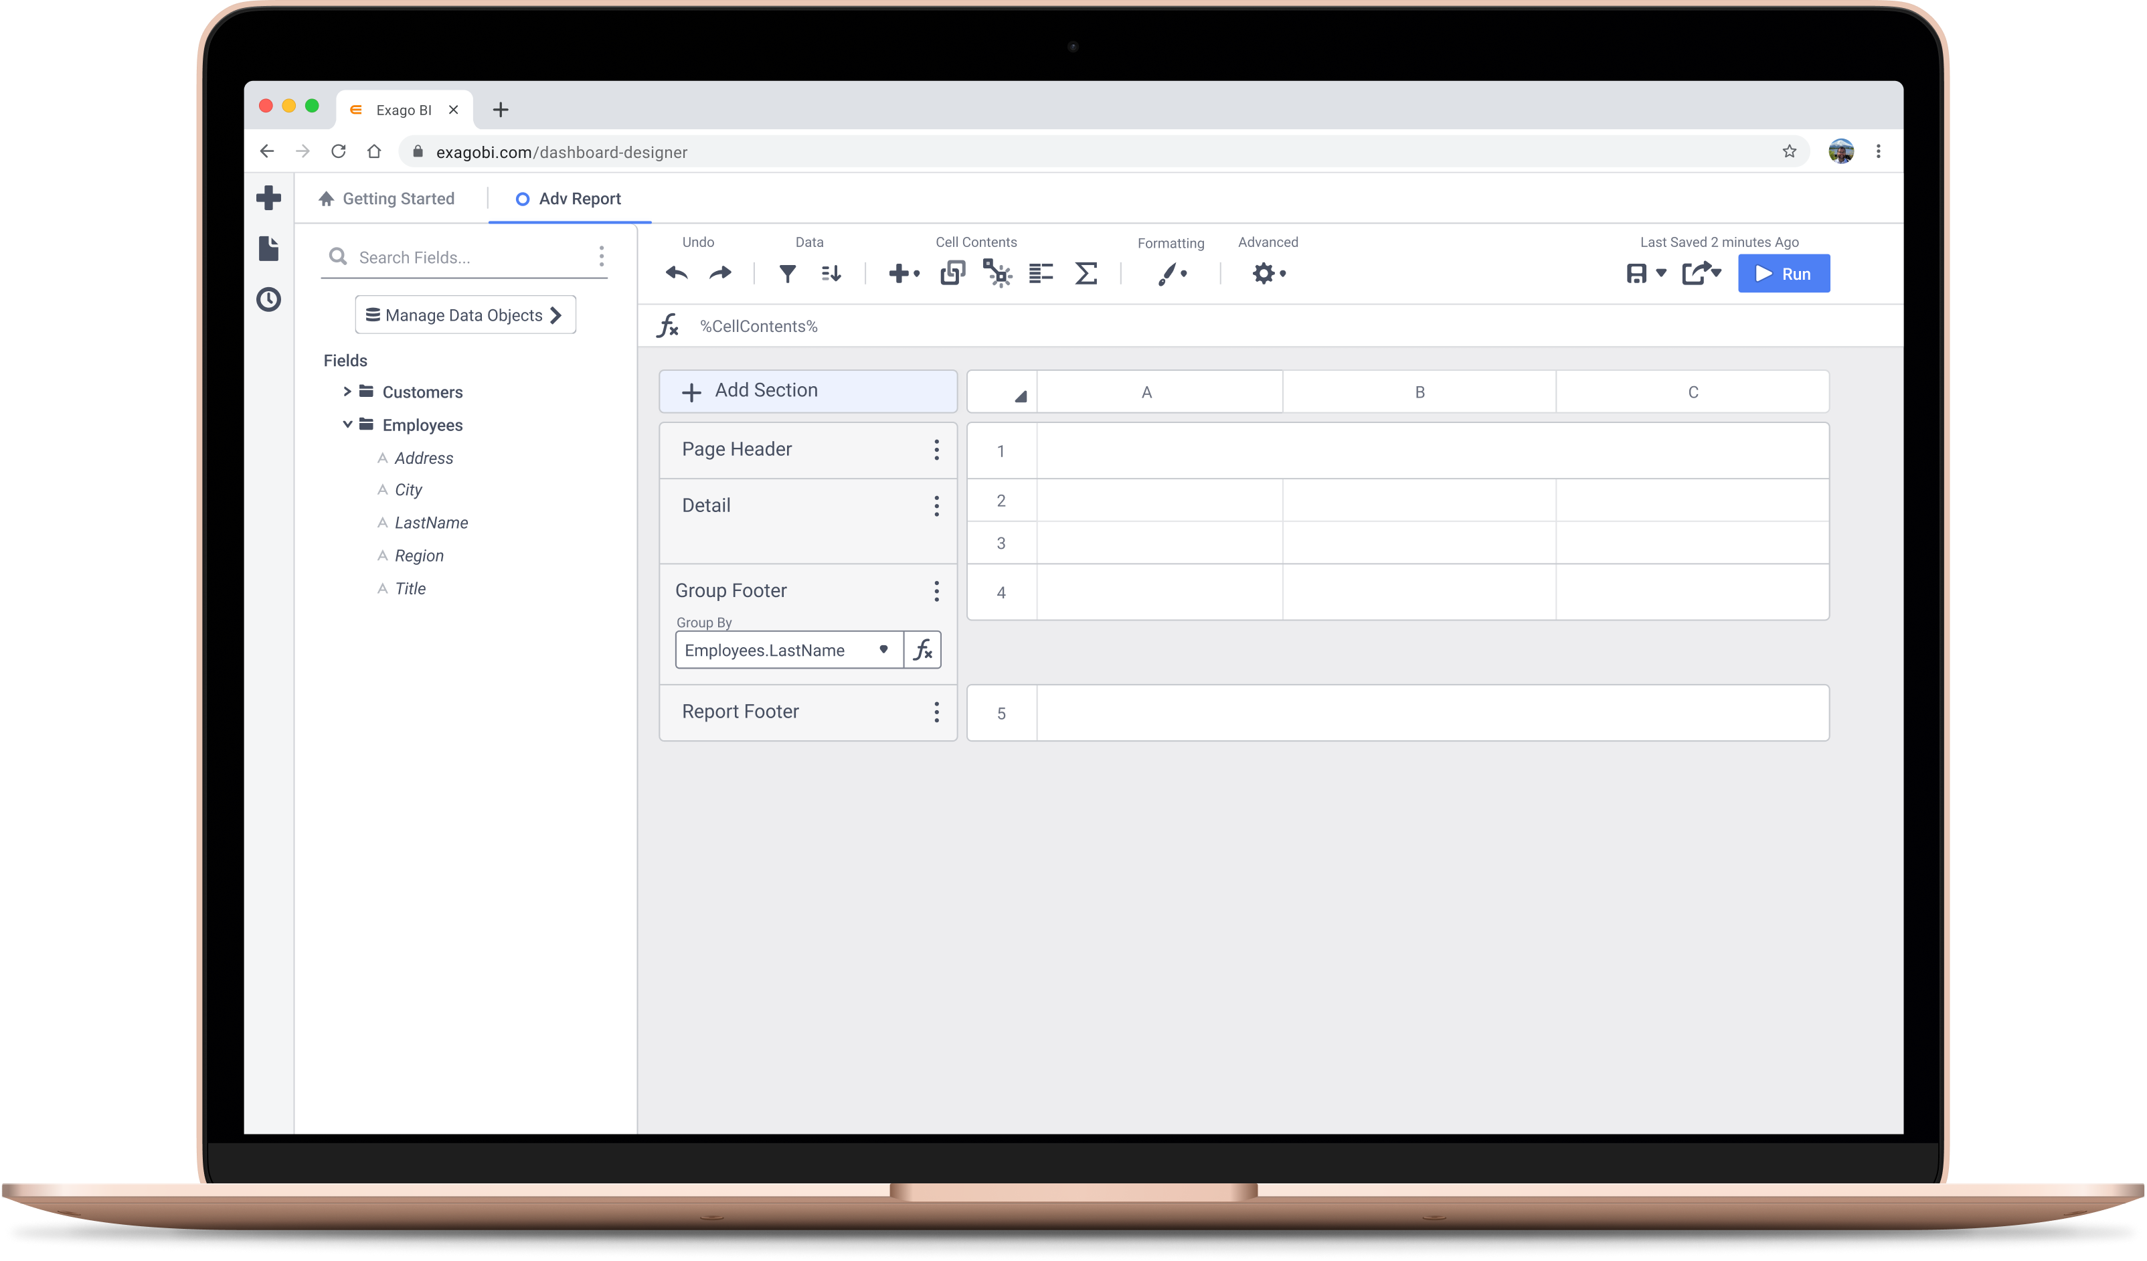This screenshot has height=1261, width=2147.
Task: Click the sort icon under Data
Action: click(831, 272)
